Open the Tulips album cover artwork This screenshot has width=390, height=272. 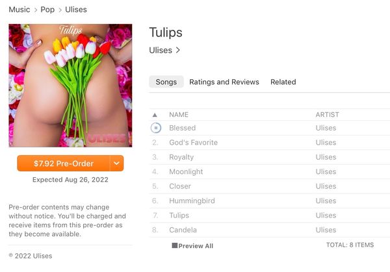pos(70,86)
